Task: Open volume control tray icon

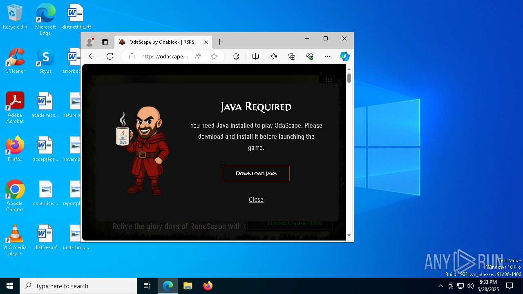Action: (x=470, y=286)
